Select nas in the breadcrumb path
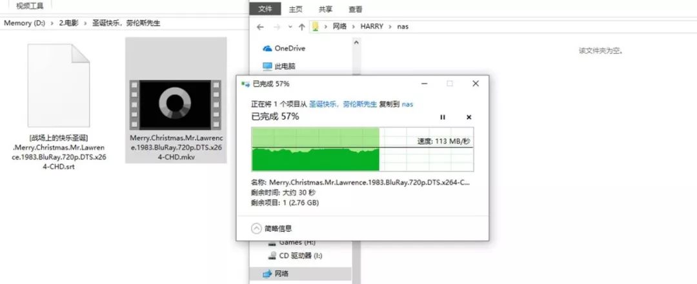Viewport: 697px width, 284px height. coord(403,26)
